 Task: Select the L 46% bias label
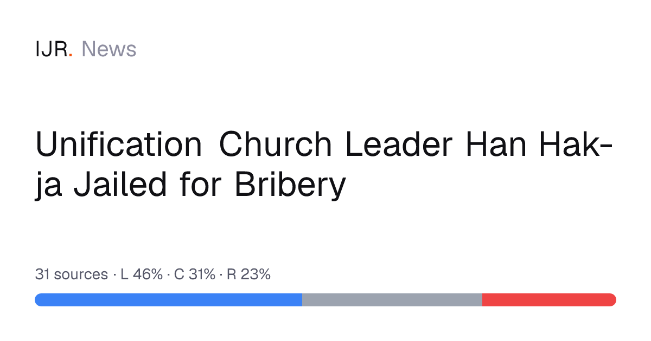coord(141,274)
